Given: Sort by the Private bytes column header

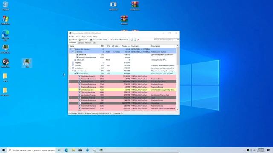Looking at the screenshot, I should click(x=125, y=46).
